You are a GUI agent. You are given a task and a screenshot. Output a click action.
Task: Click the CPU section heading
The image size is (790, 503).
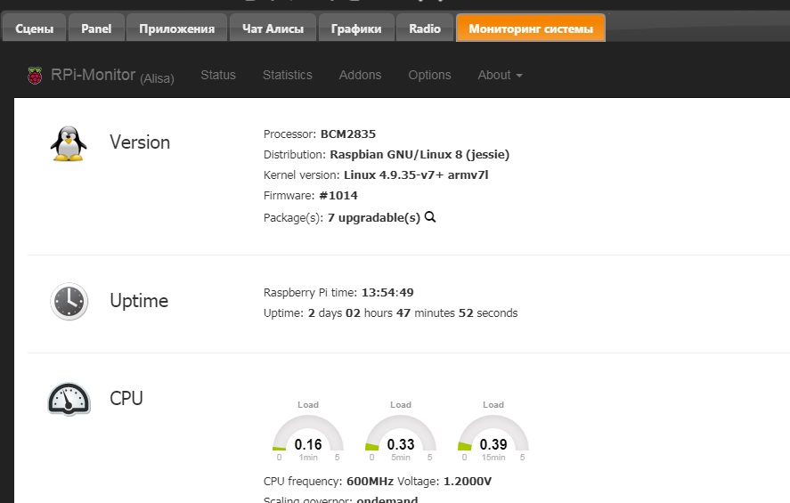point(126,398)
